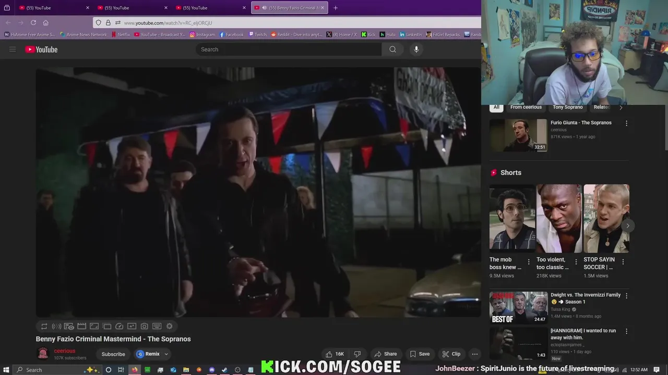
Task: Open the Twitch bookmark
Action: tap(258, 34)
